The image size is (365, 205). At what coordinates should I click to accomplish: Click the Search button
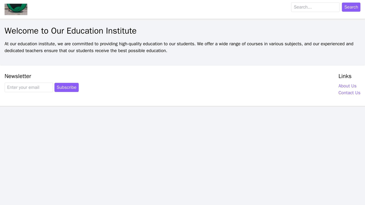[x=351, y=7]
